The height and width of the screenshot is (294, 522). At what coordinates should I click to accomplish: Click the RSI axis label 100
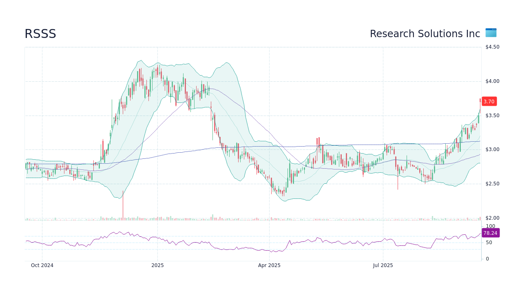[x=490, y=226]
